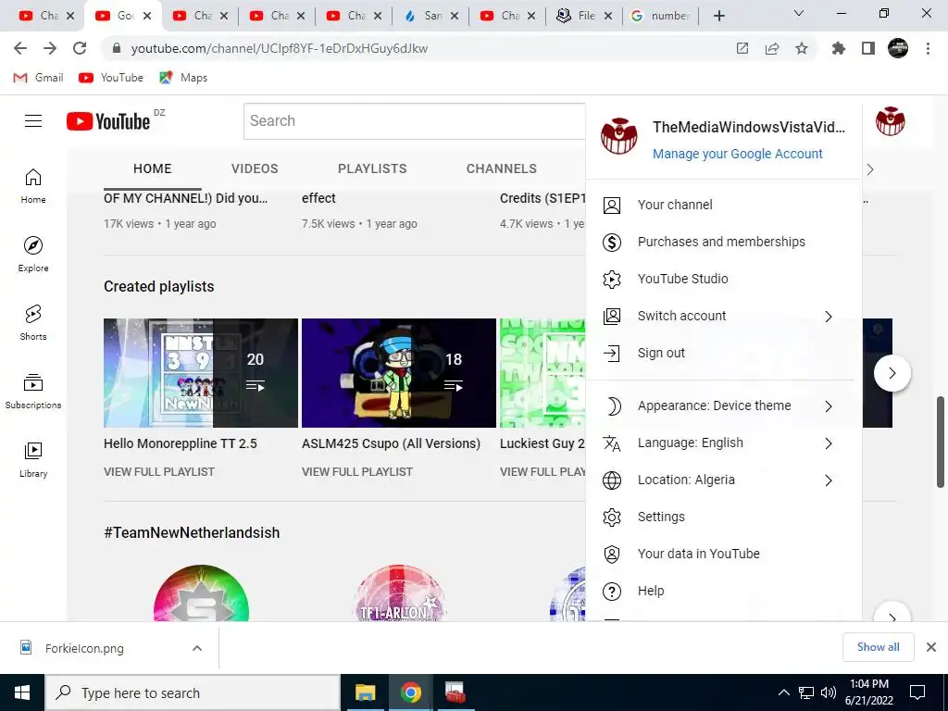
Task: Switch to the VIDEOS tab
Action: tap(255, 168)
